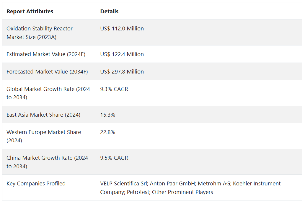Click the Report Attributes column header
The height and width of the screenshot is (204, 305).
click(x=30, y=12)
